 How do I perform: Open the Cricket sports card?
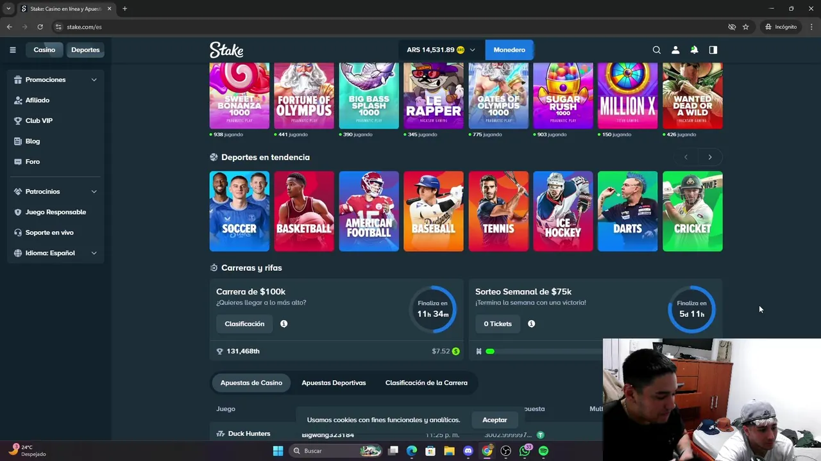point(693,211)
